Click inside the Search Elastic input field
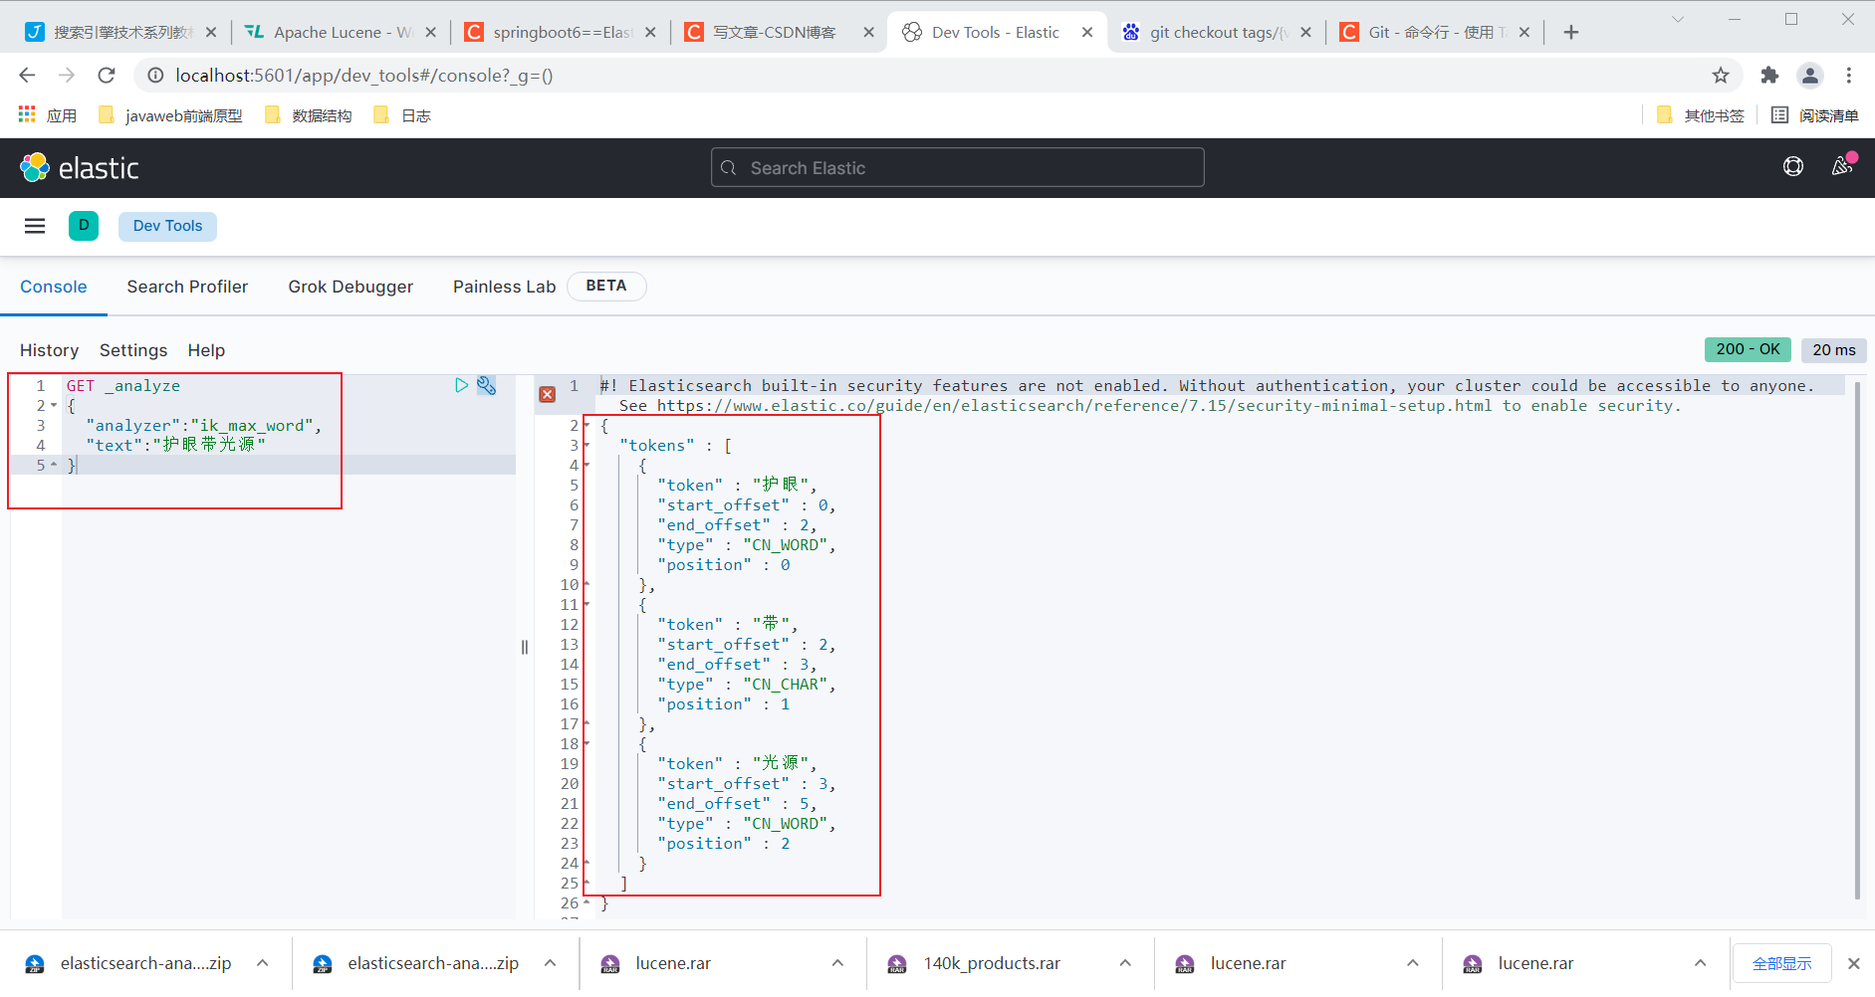Image resolution: width=1875 pixels, height=997 pixels. tap(955, 167)
